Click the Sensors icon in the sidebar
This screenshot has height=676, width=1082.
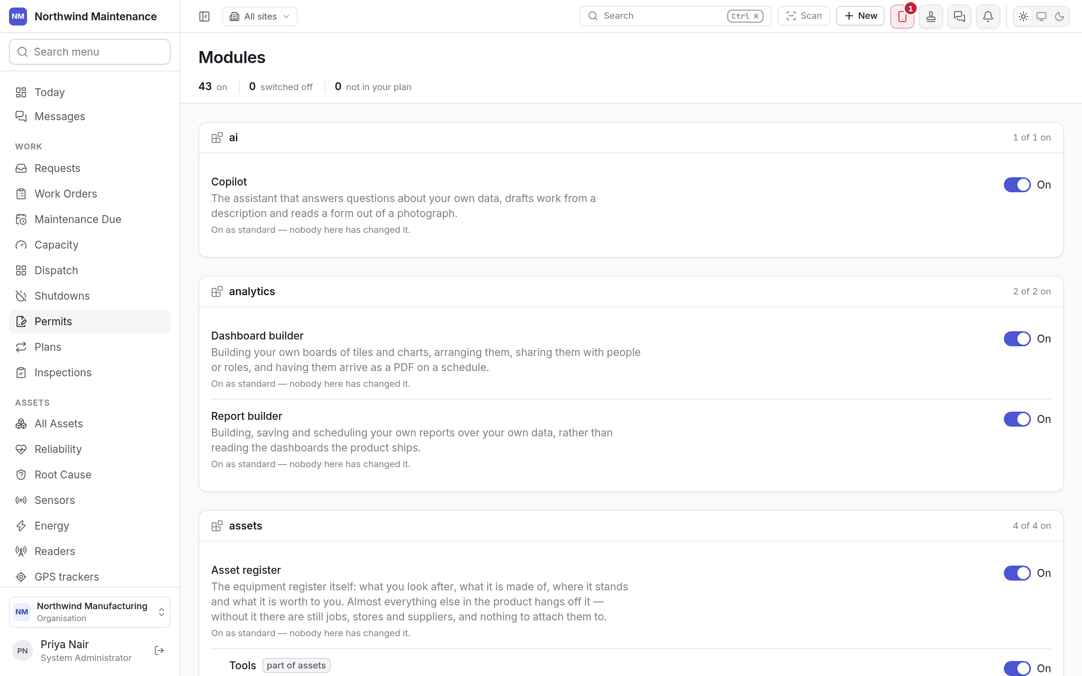click(x=21, y=500)
